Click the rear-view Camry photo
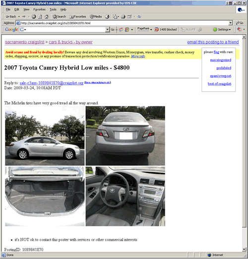Viewport: 248px width, 259px height. pos(125,136)
